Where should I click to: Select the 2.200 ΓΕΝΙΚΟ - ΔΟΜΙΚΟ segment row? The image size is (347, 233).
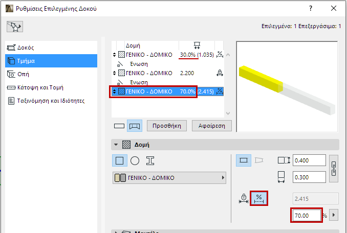tap(168, 73)
